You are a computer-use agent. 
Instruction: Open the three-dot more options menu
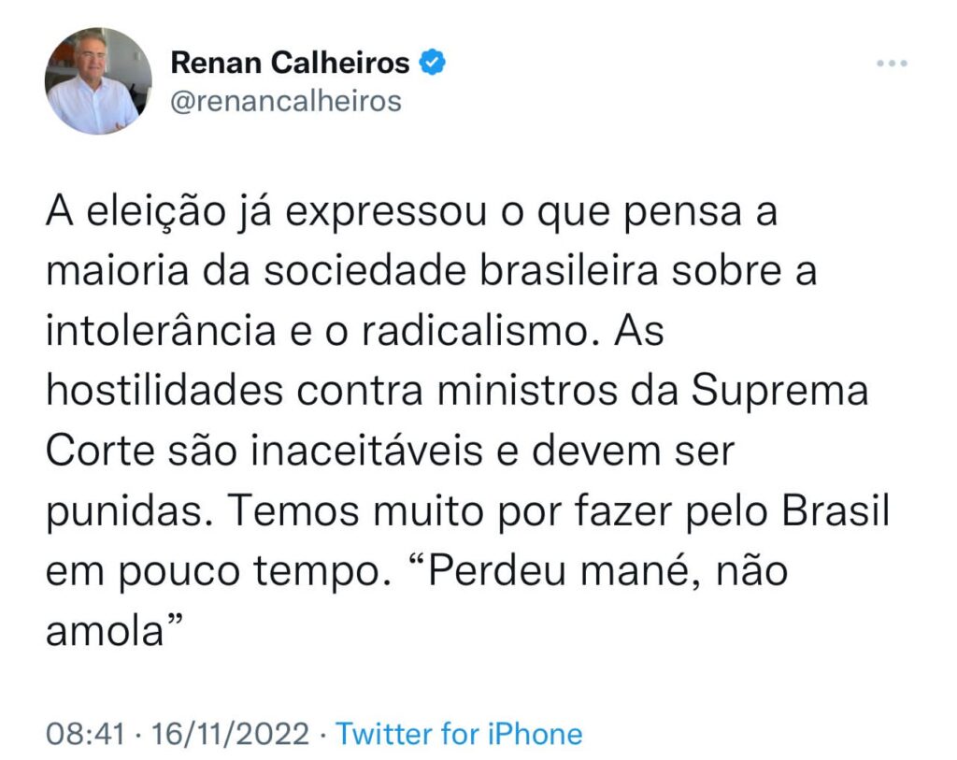892,64
